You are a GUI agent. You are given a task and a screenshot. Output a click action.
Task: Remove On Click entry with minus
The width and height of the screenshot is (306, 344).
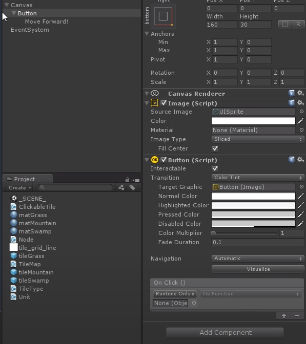(x=297, y=316)
